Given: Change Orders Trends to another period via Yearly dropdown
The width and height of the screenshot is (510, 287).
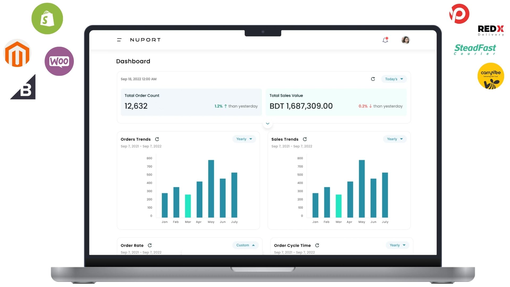Looking at the screenshot, I should tap(244, 139).
